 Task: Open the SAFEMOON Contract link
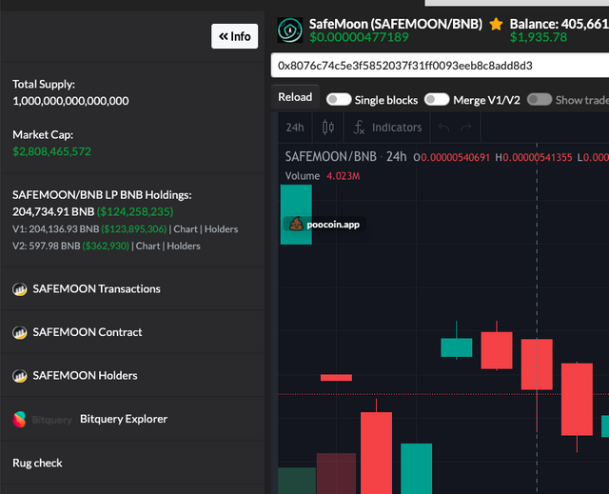pyautogui.click(x=88, y=332)
